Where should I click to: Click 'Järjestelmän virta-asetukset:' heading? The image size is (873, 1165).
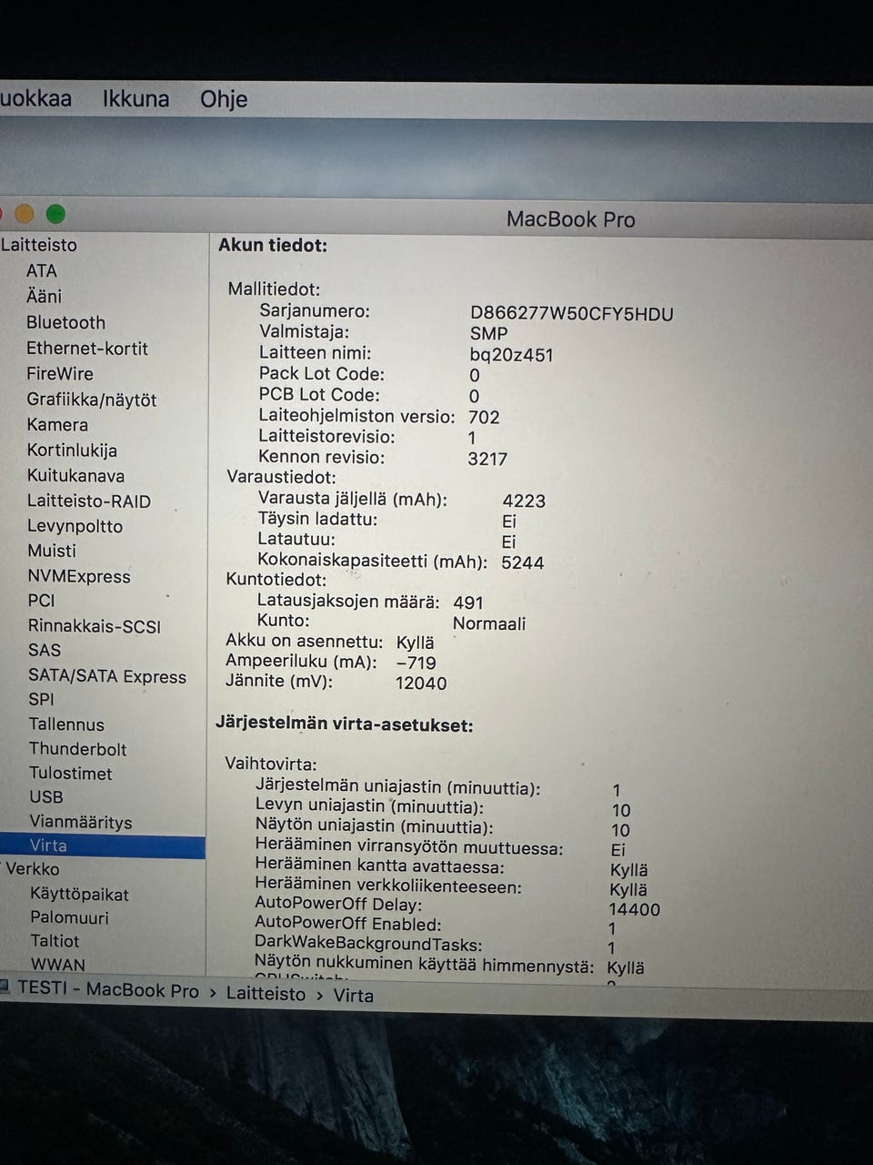coord(345,725)
